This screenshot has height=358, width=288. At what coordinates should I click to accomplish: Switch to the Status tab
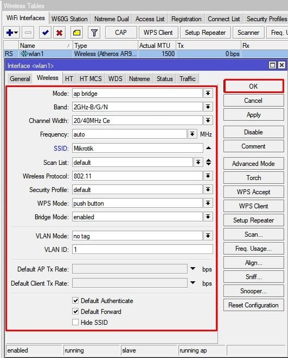[x=164, y=79]
